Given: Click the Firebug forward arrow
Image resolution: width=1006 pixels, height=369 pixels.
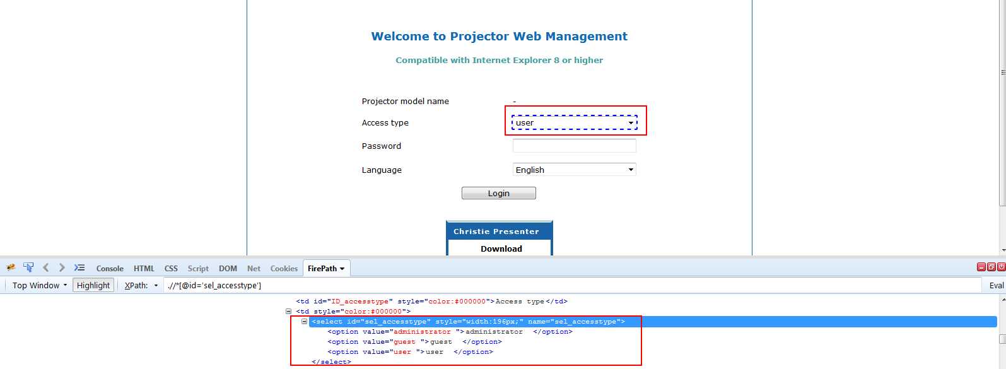Looking at the screenshot, I should 62,267.
